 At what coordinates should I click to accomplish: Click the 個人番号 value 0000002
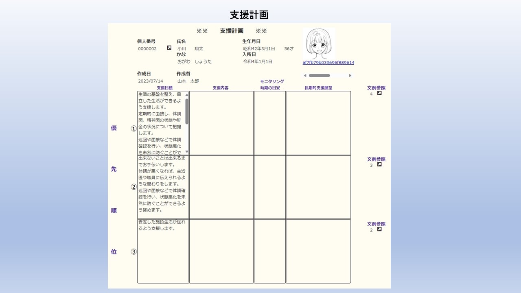pos(147,49)
